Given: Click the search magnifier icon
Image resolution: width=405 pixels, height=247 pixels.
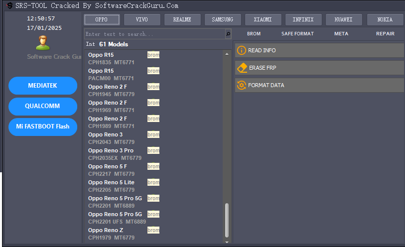Looking at the screenshot, I should pos(228,34).
